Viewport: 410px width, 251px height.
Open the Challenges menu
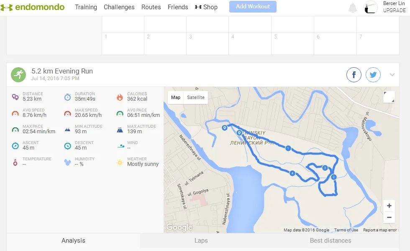[119, 7]
